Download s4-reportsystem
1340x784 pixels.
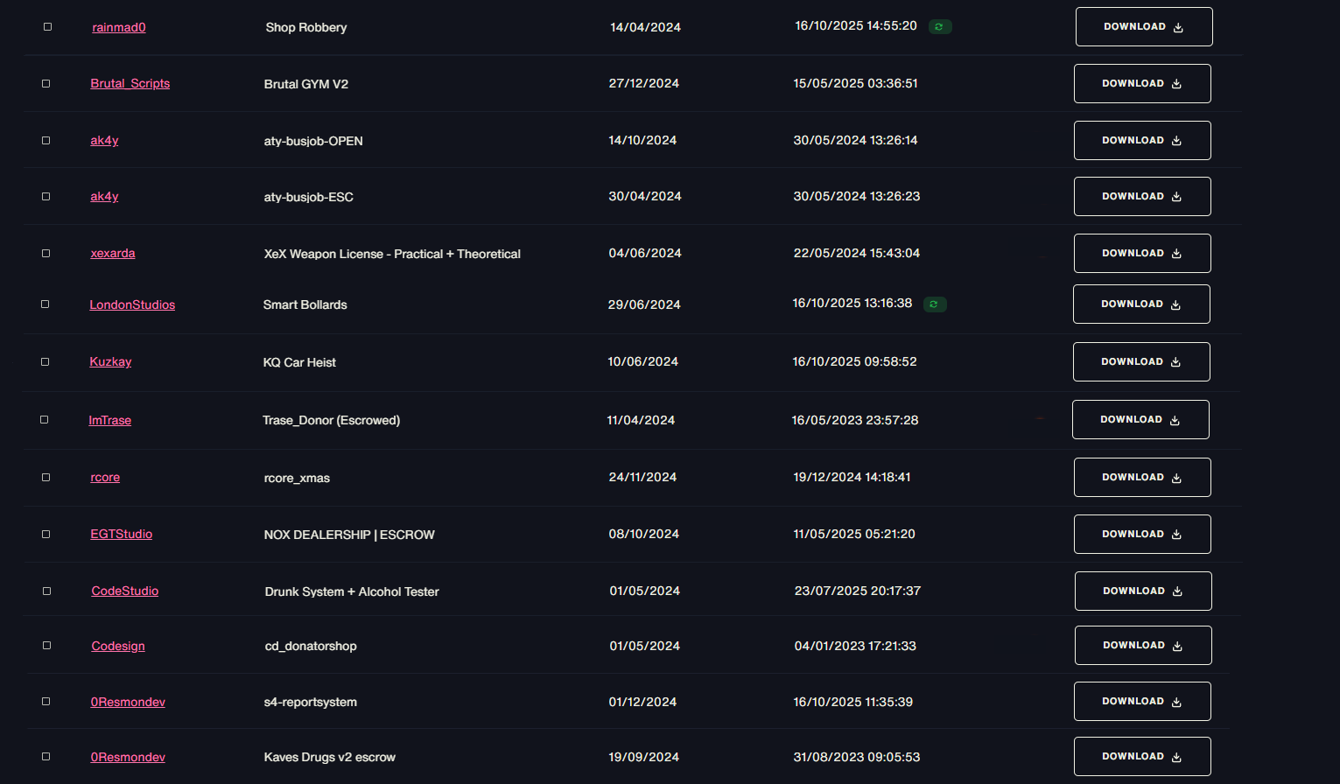click(1142, 702)
